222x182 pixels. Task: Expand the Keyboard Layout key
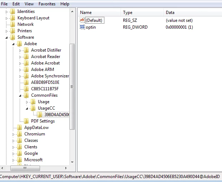(6, 18)
